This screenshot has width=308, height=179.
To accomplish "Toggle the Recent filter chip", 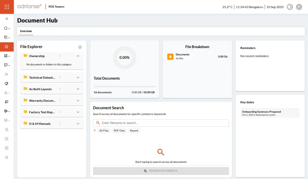I will coord(134,131).
